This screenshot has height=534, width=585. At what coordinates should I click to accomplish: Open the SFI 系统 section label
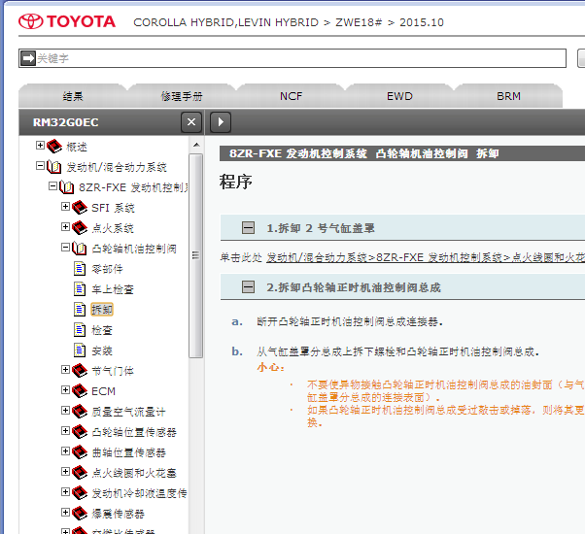[113, 208]
